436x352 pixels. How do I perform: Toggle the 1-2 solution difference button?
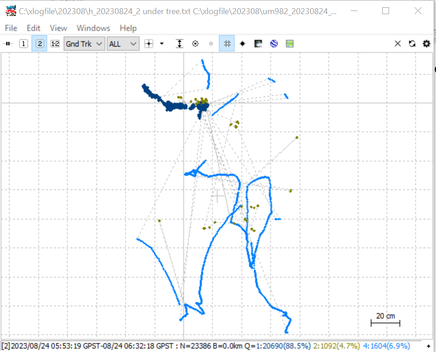tap(55, 44)
